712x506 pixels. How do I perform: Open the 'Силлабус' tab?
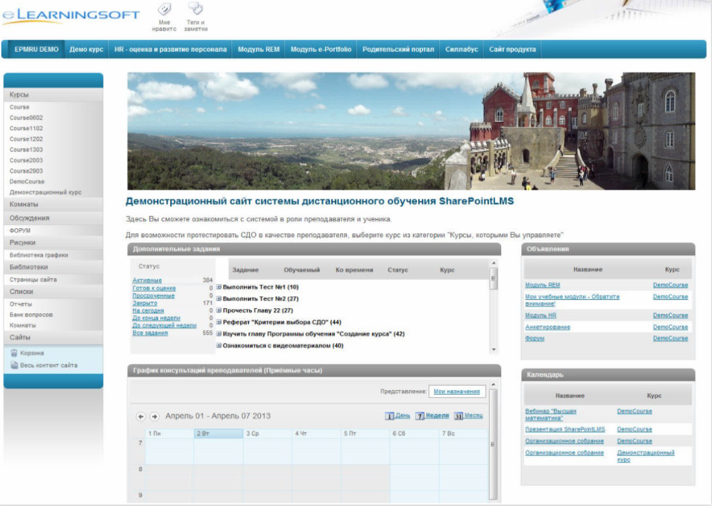[461, 50]
